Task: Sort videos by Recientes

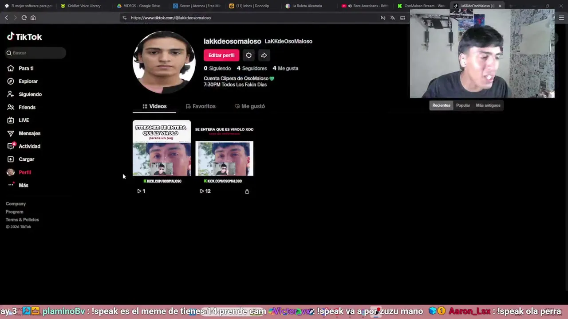Action: tap(441, 105)
